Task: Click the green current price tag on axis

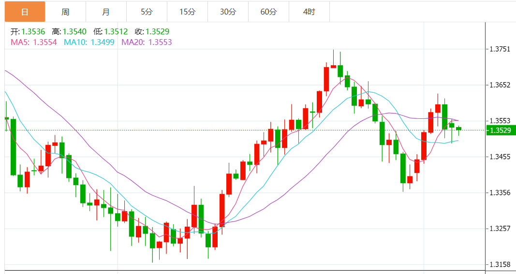Action: pyautogui.click(x=500, y=130)
